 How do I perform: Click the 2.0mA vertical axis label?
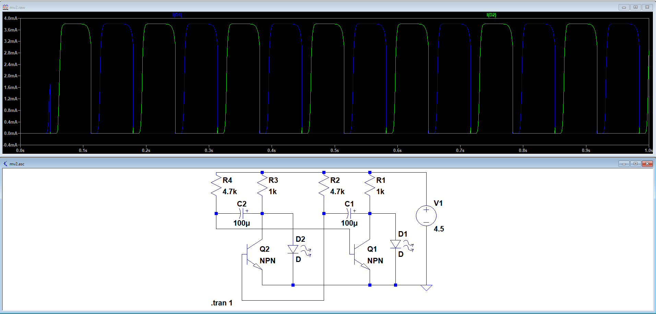pyautogui.click(x=11, y=76)
